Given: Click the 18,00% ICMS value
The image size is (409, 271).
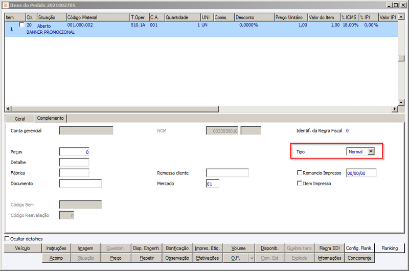Looking at the screenshot, I should coord(350,25).
